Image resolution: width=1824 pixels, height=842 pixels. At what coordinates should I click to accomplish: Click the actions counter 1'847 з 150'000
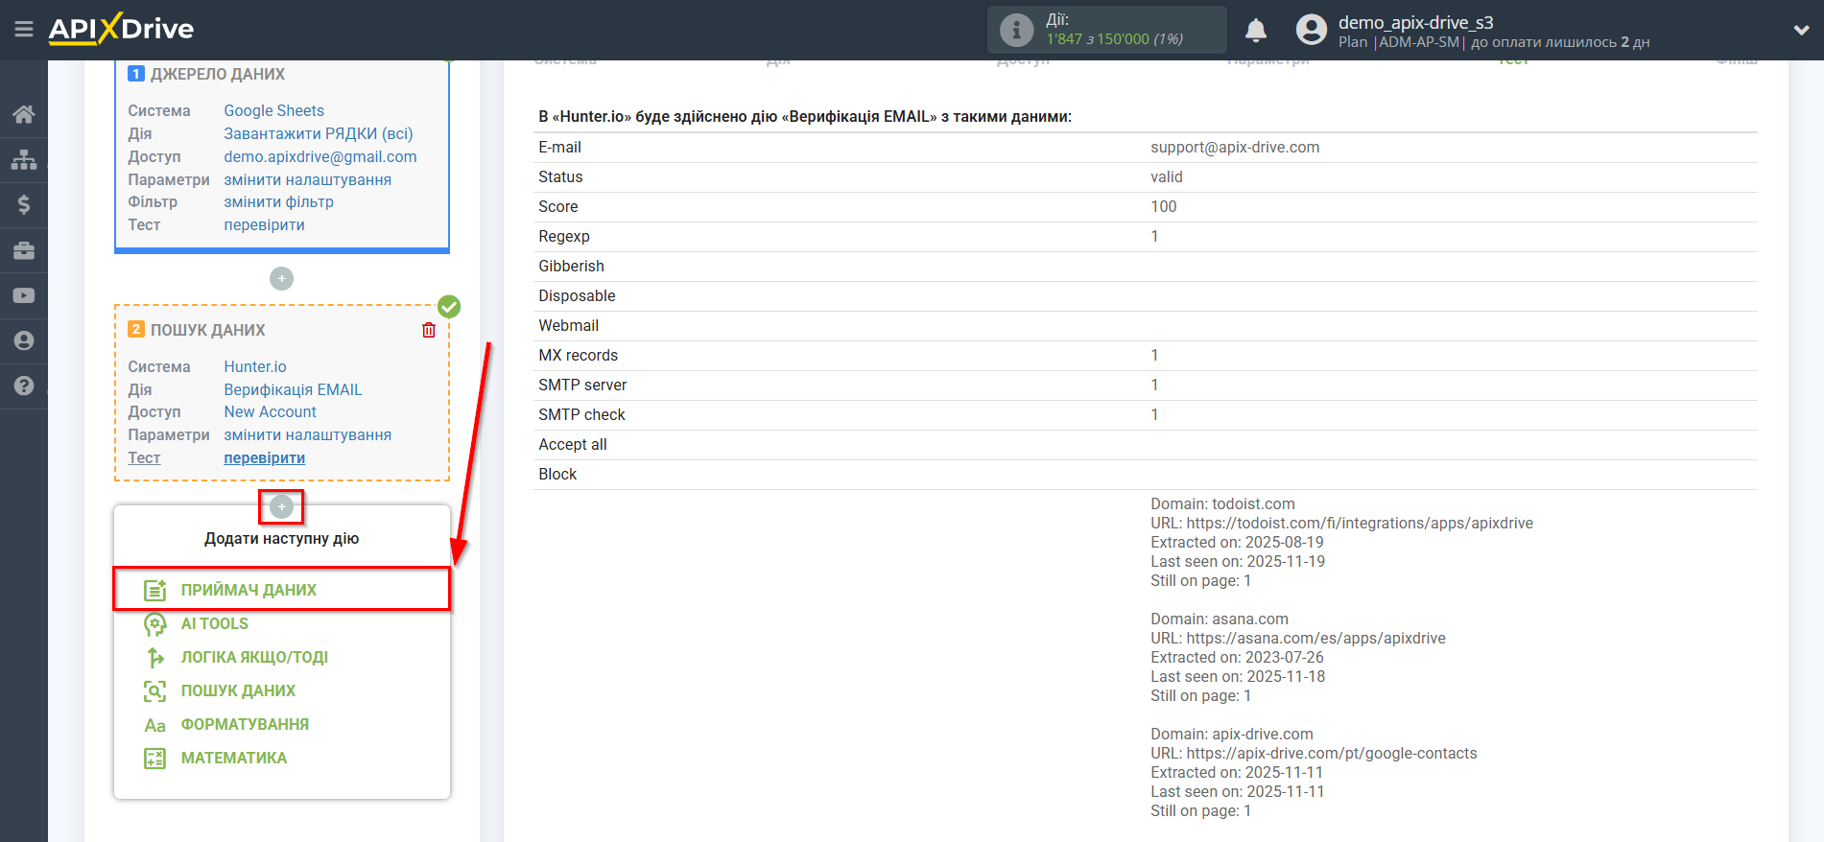pos(1114,39)
